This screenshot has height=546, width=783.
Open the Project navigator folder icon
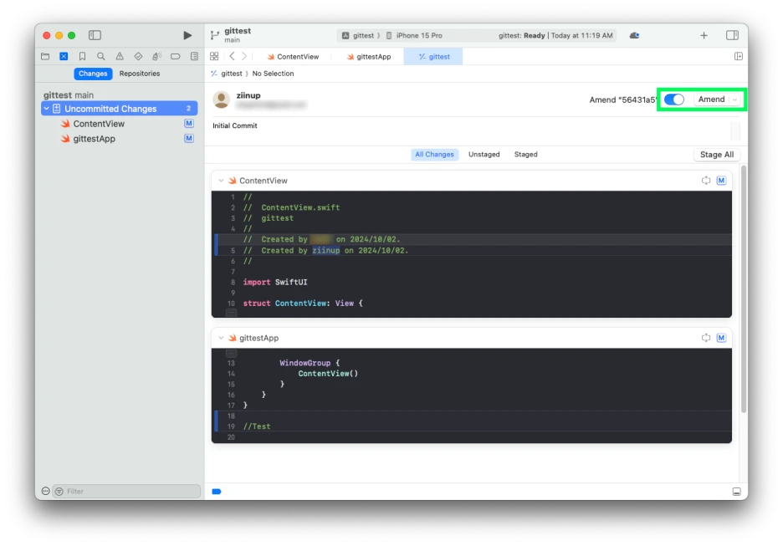45,56
